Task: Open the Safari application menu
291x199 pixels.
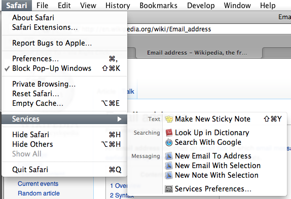Action: point(17,6)
